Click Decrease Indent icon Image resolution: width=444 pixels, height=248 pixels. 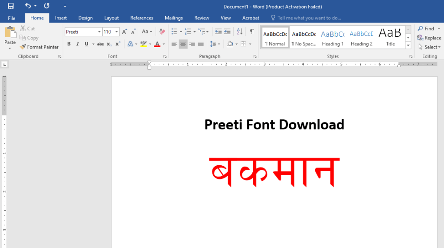click(218, 32)
